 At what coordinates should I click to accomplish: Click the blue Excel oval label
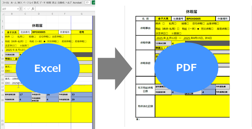(x=48, y=69)
